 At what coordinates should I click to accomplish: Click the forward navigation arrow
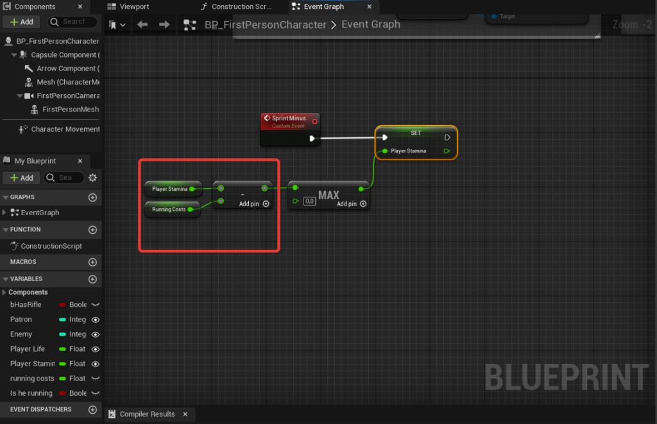click(x=164, y=25)
